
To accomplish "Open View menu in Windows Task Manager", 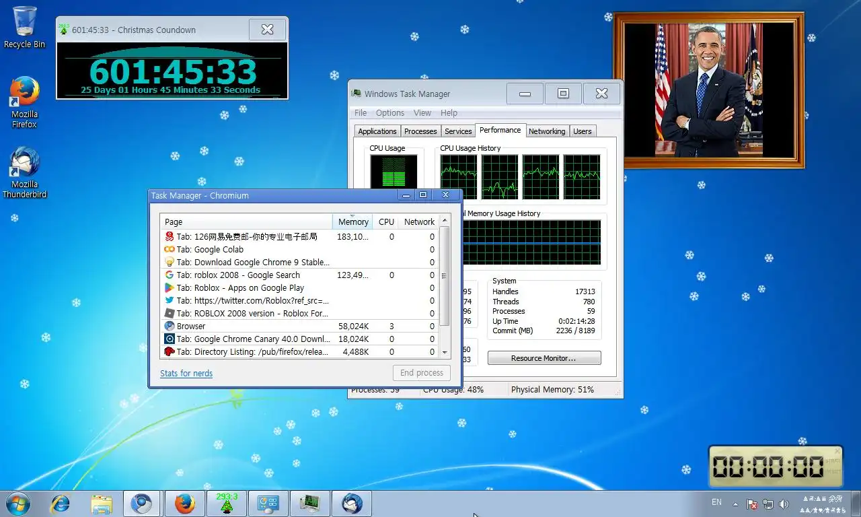I will pyautogui.click(x=422, y=113).
